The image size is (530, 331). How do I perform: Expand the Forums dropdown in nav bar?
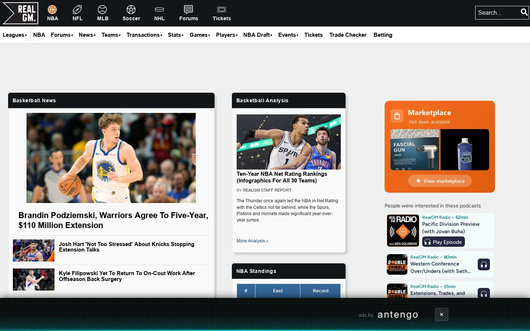pos(62,35)
